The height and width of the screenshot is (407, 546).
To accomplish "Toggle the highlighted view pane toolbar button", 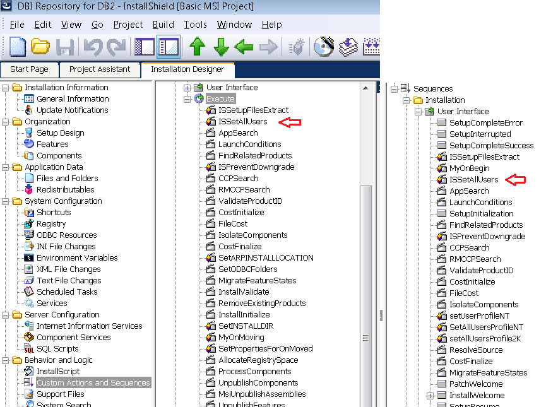I will click(x=168, y=47).
